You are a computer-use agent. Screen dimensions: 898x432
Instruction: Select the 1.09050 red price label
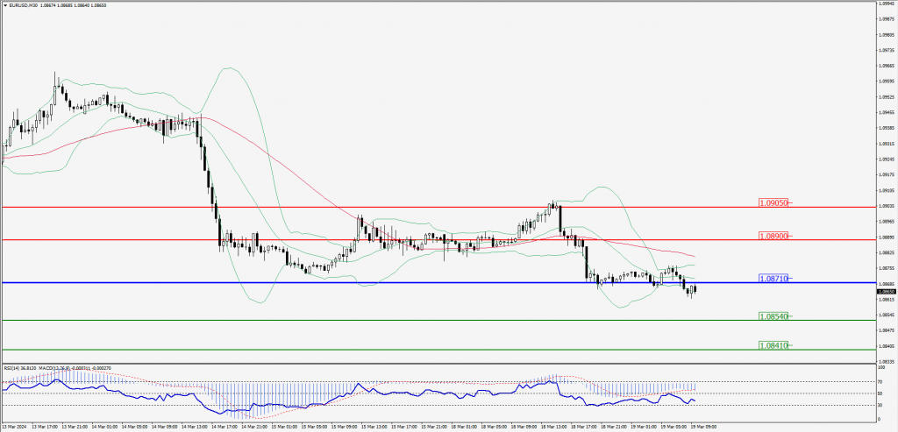[x=774, y=202]
